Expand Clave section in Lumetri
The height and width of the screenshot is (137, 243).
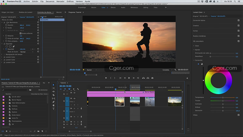(194, 46)
